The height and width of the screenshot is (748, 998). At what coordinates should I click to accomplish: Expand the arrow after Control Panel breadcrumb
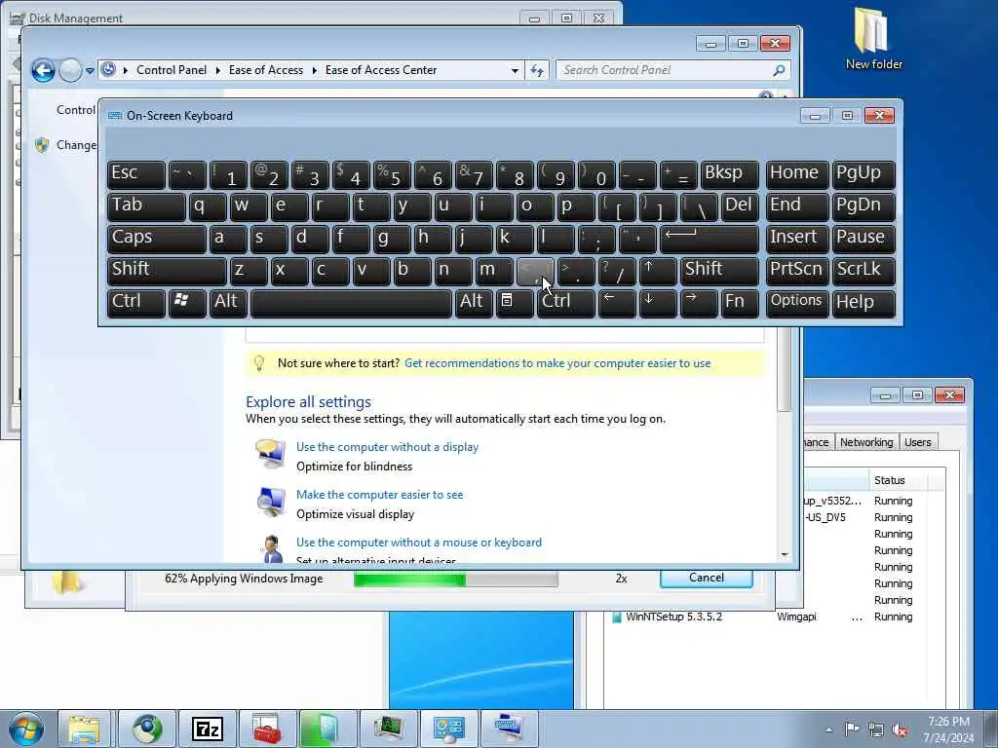[x=217, y=70]
